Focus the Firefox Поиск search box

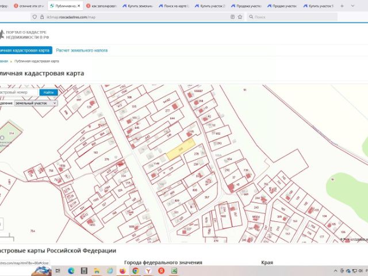292,17
